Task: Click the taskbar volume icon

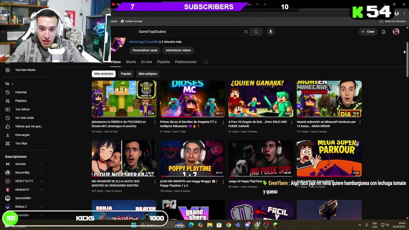Action: [x=388, y=225]
